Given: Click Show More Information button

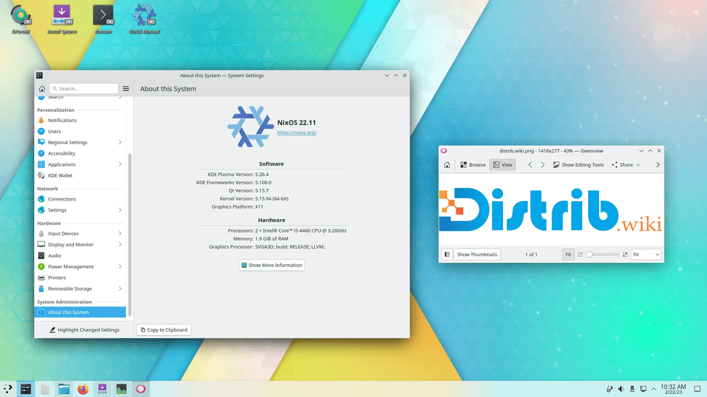Looking at the screenshot, I should tap(272, 265).
